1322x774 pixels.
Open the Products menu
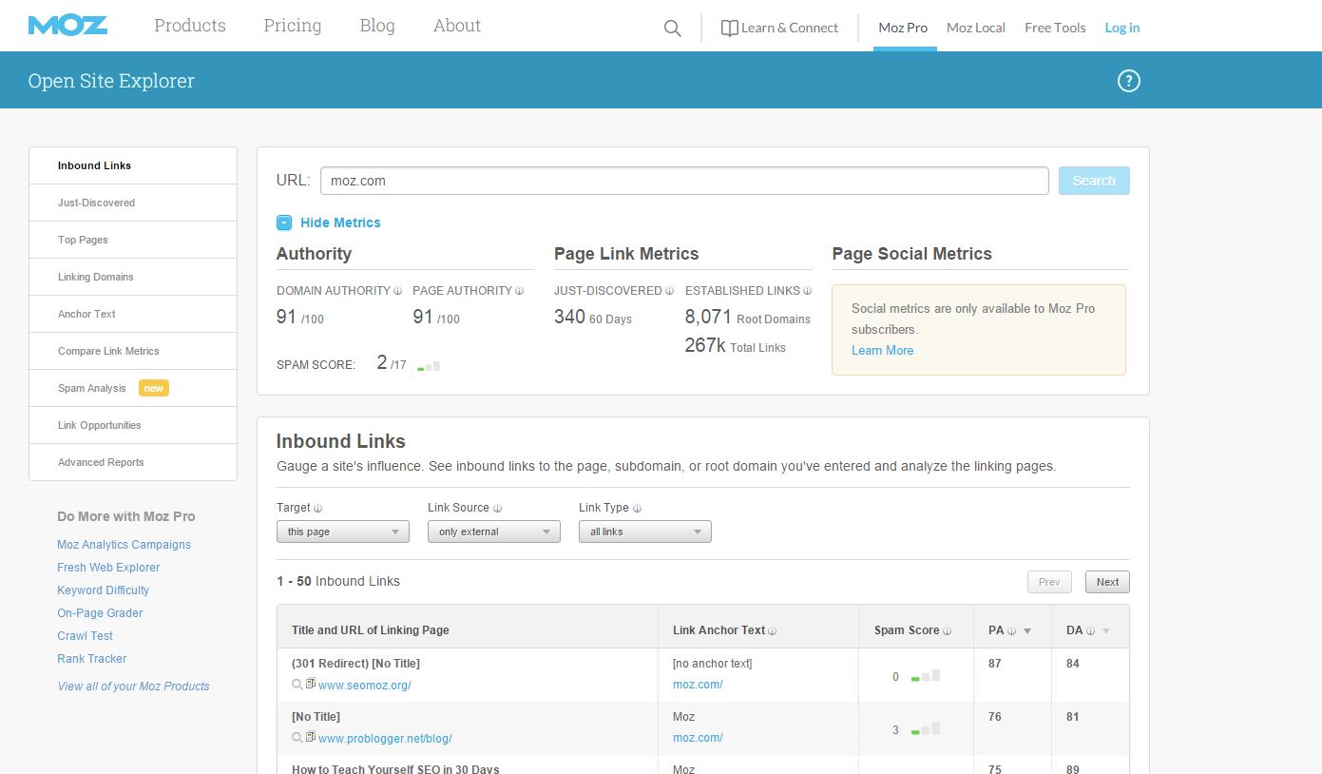click(190, 26)
